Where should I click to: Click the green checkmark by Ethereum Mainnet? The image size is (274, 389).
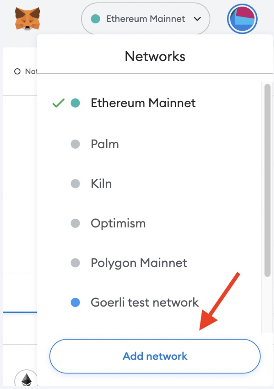click(x=59, y=103)
